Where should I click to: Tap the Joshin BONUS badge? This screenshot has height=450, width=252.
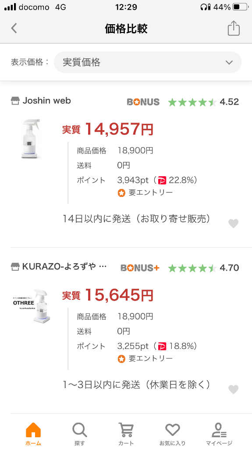pyautogui.click(x=143, y=102)
